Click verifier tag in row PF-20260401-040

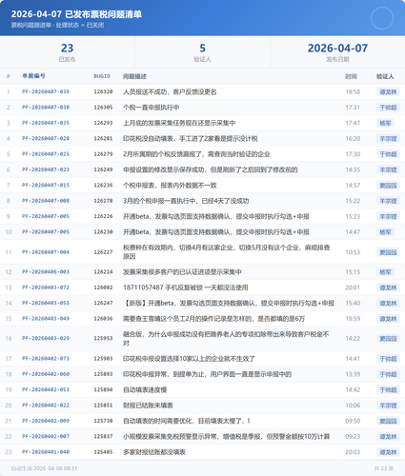tap(388, 452)
